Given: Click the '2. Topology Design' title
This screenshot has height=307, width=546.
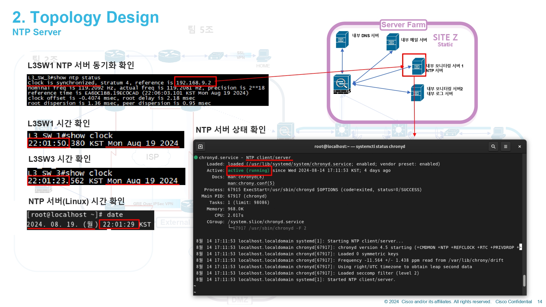Looking at the screenshot, I should [x=86, y=17].
